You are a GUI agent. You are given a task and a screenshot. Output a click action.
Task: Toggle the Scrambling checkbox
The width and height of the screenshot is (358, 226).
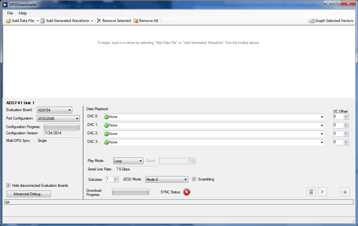point(194,179)
